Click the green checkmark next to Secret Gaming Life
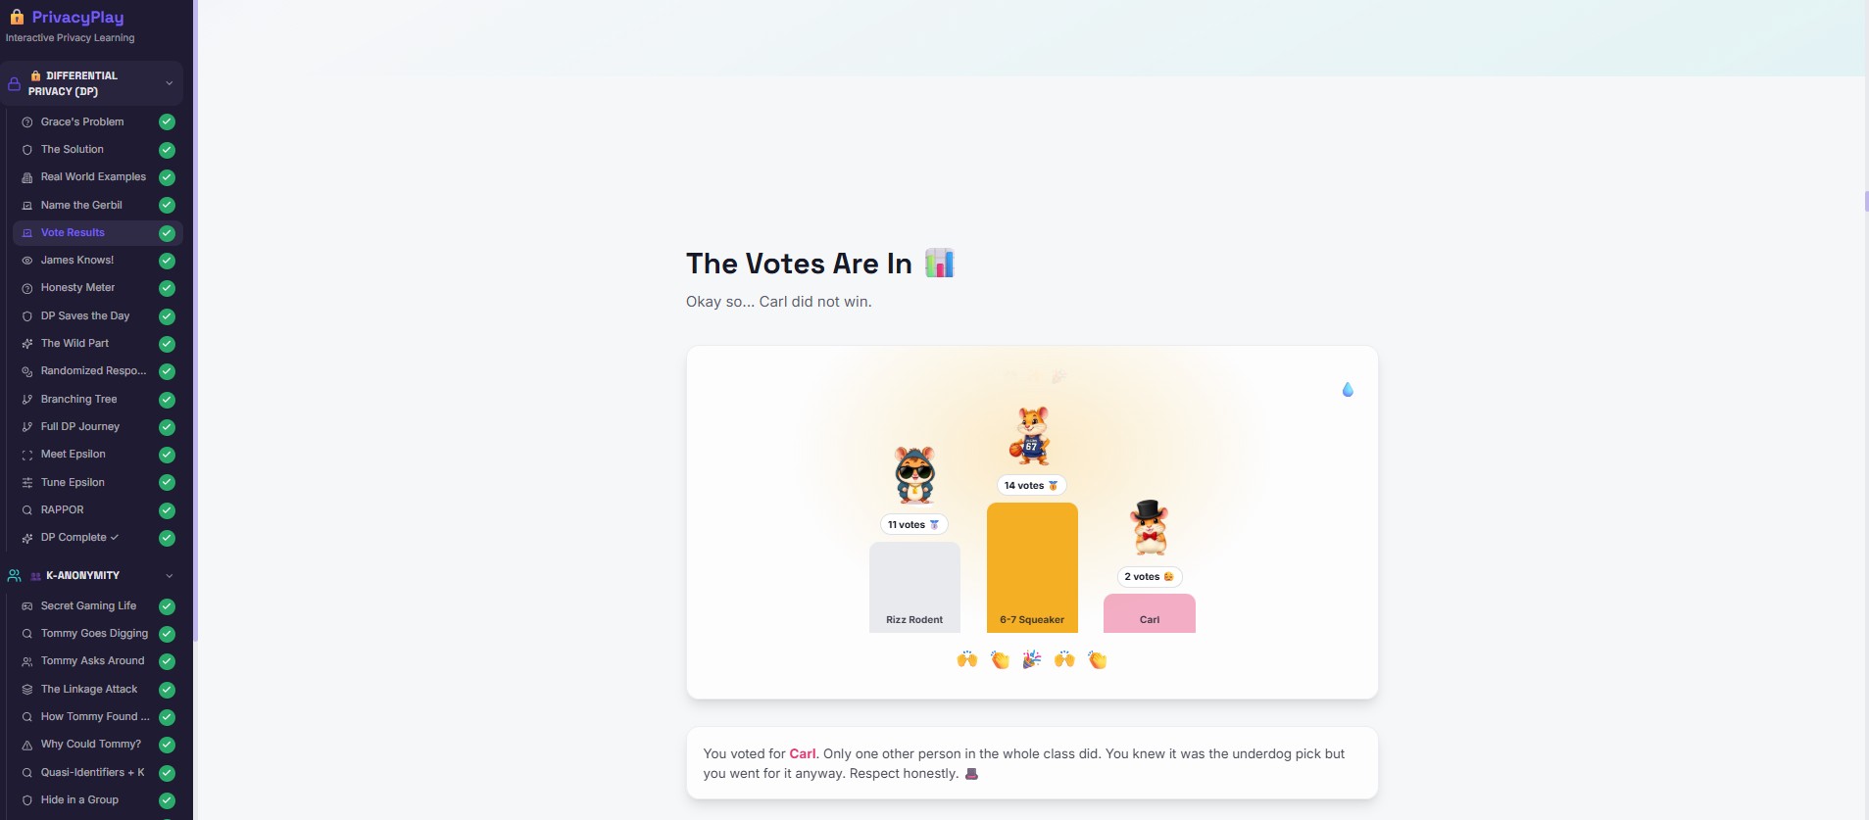 (x=168, y=606)
